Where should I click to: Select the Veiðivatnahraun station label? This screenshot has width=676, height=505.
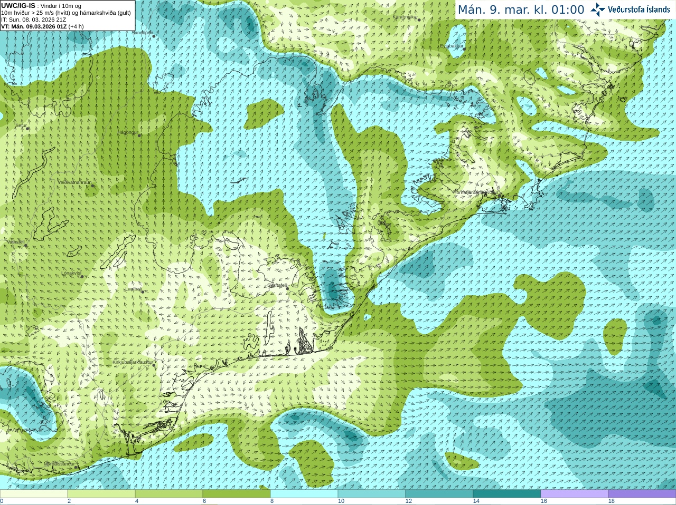tap(74, 182)
